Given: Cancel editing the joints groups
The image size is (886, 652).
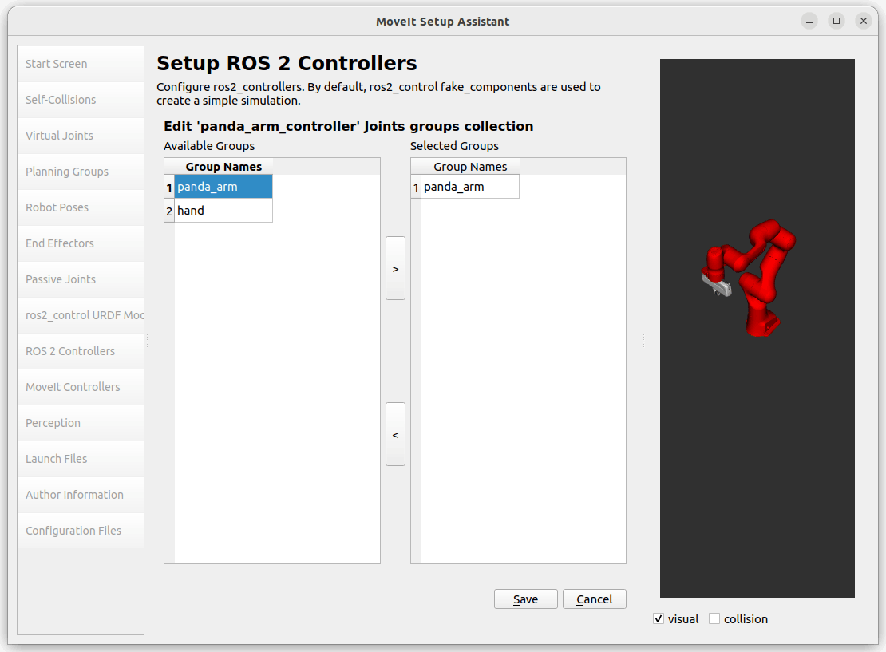Looking at the screenshot, I should tap(595, 599).
